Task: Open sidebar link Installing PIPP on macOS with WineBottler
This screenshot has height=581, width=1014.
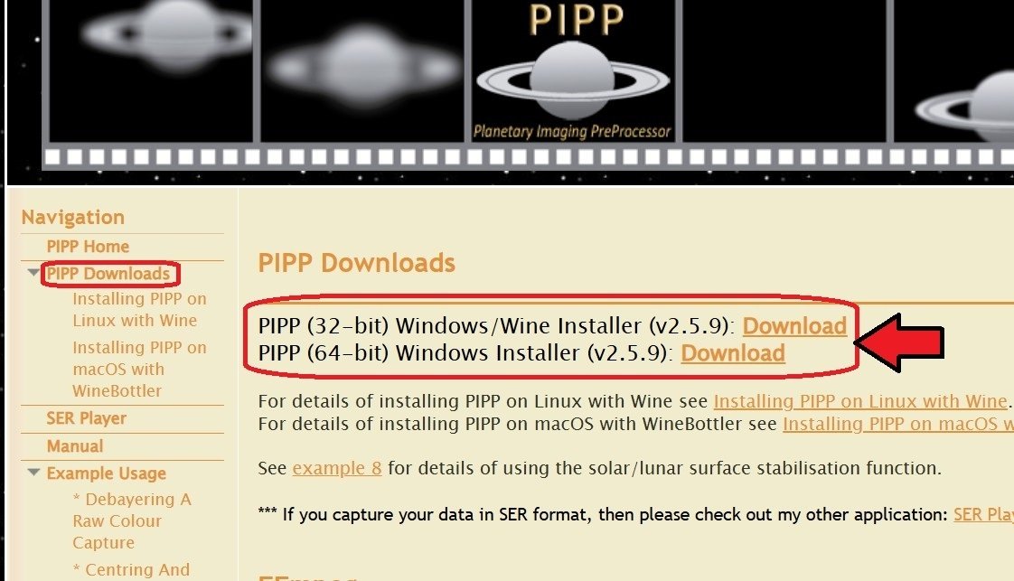Action: 139,369
